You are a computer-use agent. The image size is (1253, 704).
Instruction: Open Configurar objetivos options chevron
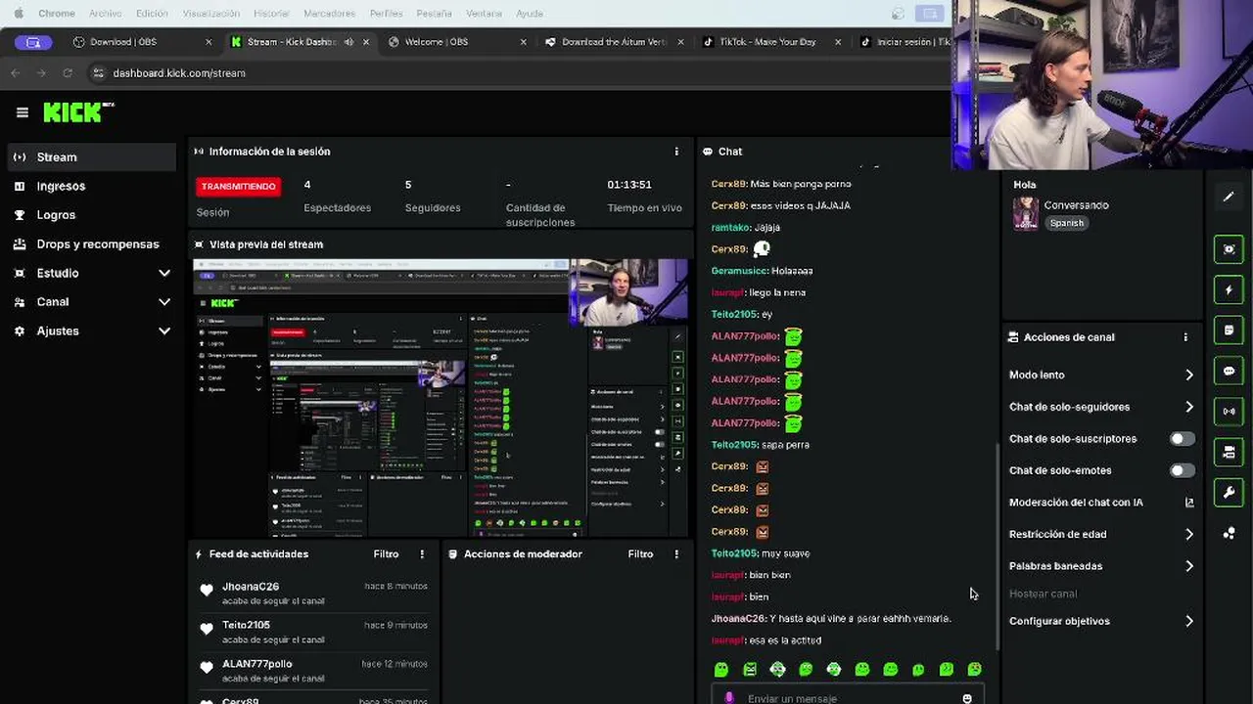pos(1189,621)
